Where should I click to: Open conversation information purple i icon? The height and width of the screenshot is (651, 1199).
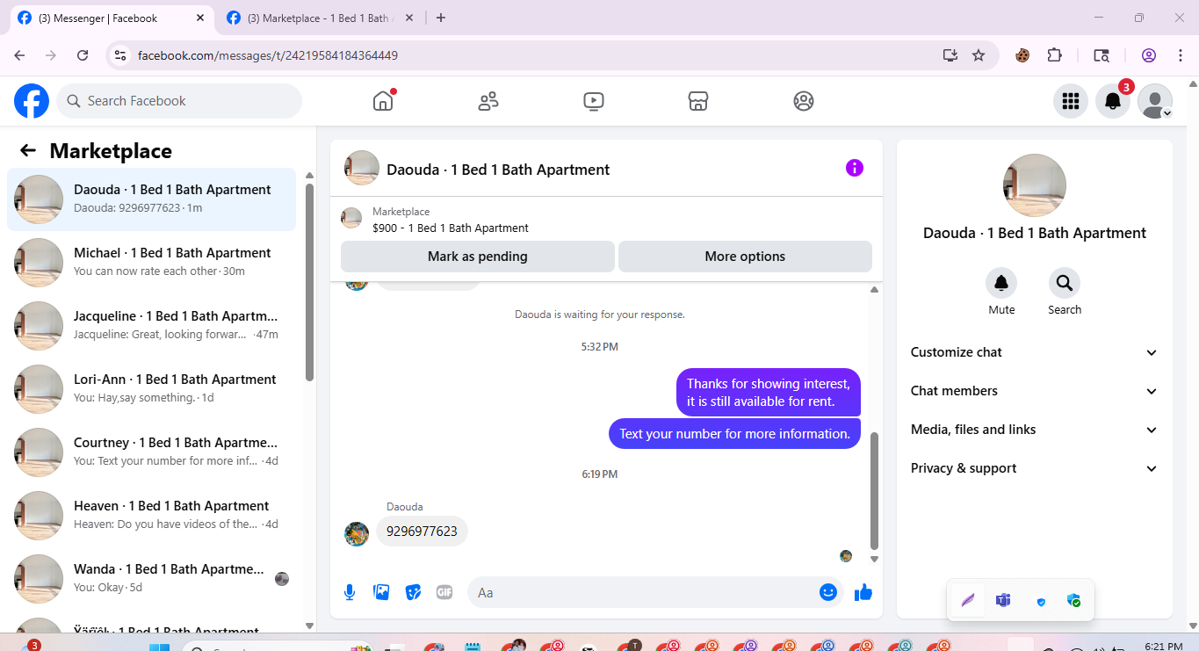click(x=855, y=168)
